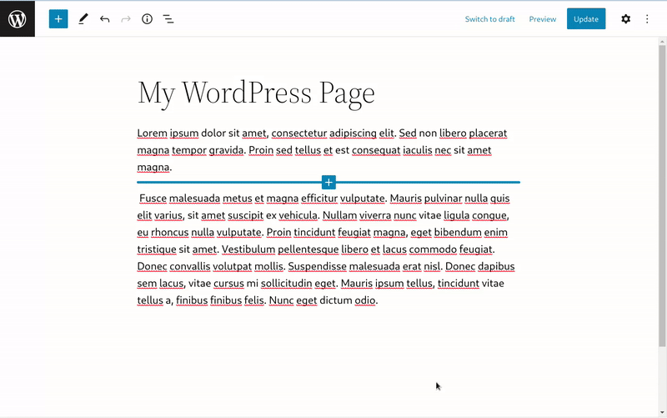Toggle the block inserter plus button
Image resolution: width=667 pixels, height=418 pixels.
pos(58,18)
